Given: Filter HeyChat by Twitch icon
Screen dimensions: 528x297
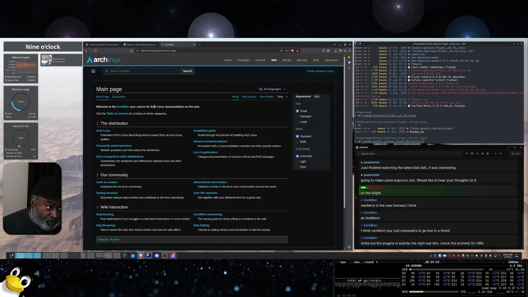Looking at the screenshot, I should point(467,153).
